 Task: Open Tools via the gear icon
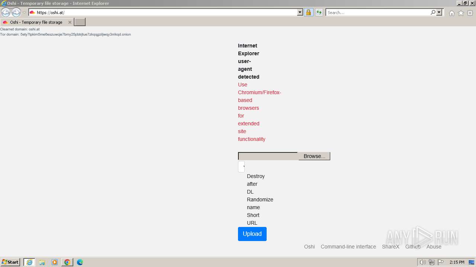pyautogui.click(x=470, y=13)
